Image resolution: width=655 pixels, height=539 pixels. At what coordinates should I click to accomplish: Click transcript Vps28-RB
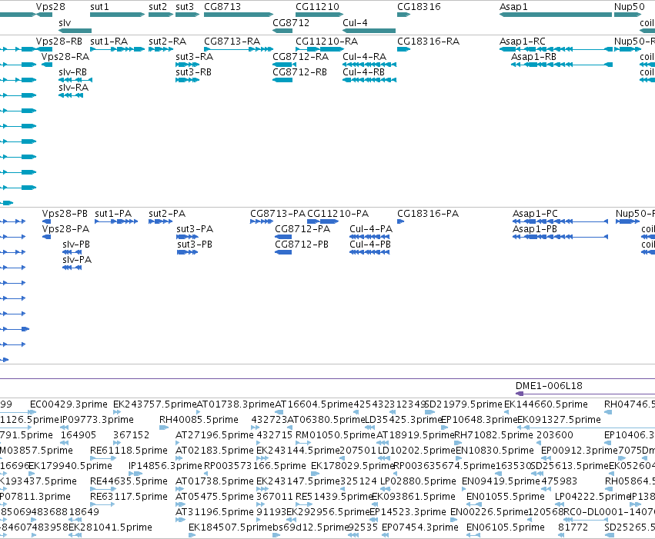[59, 42]
